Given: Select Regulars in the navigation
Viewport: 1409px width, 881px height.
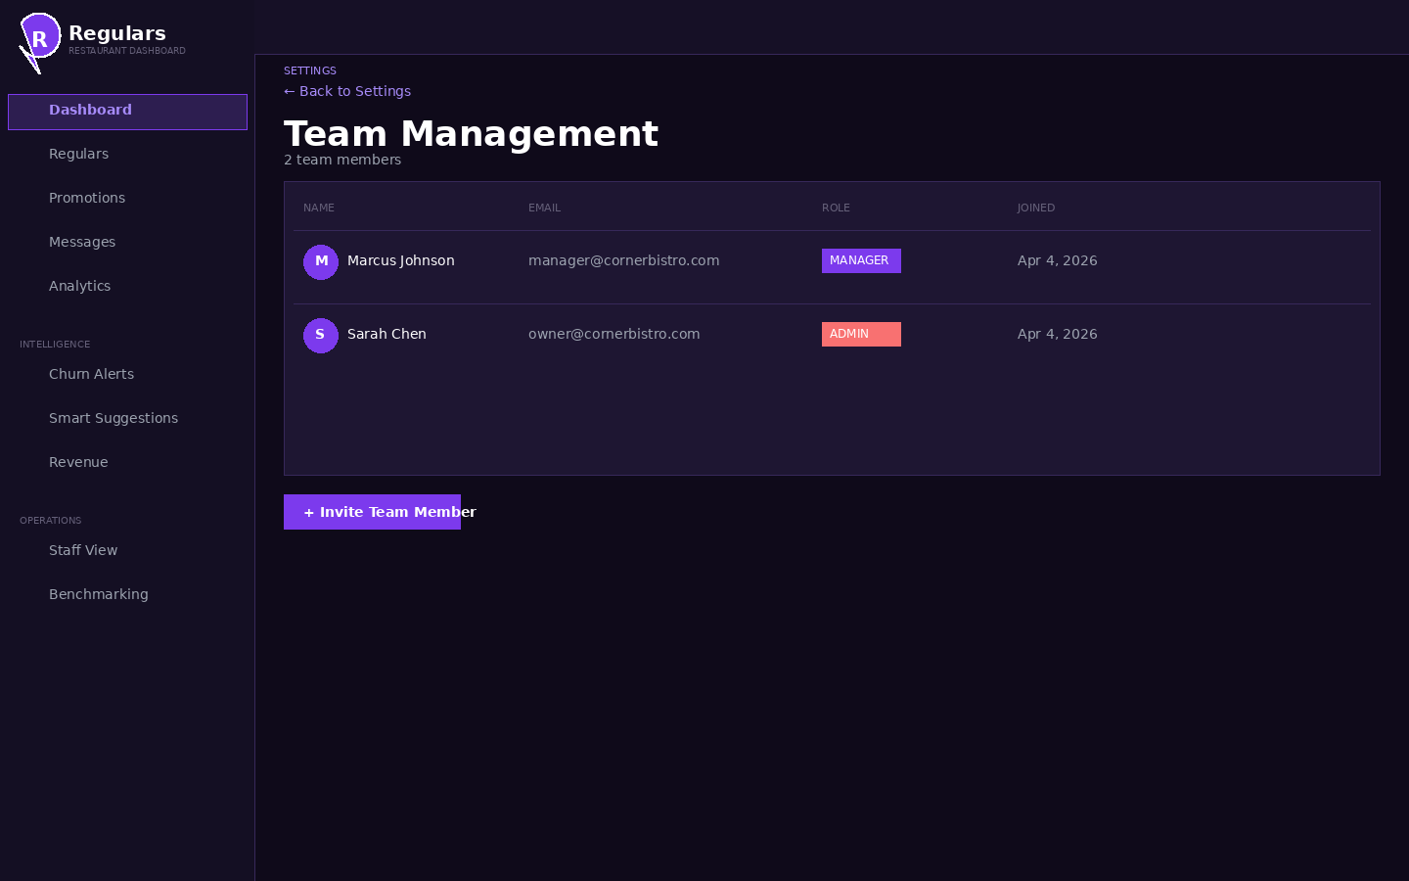Looking at the screenshot, I should (78, 154).
